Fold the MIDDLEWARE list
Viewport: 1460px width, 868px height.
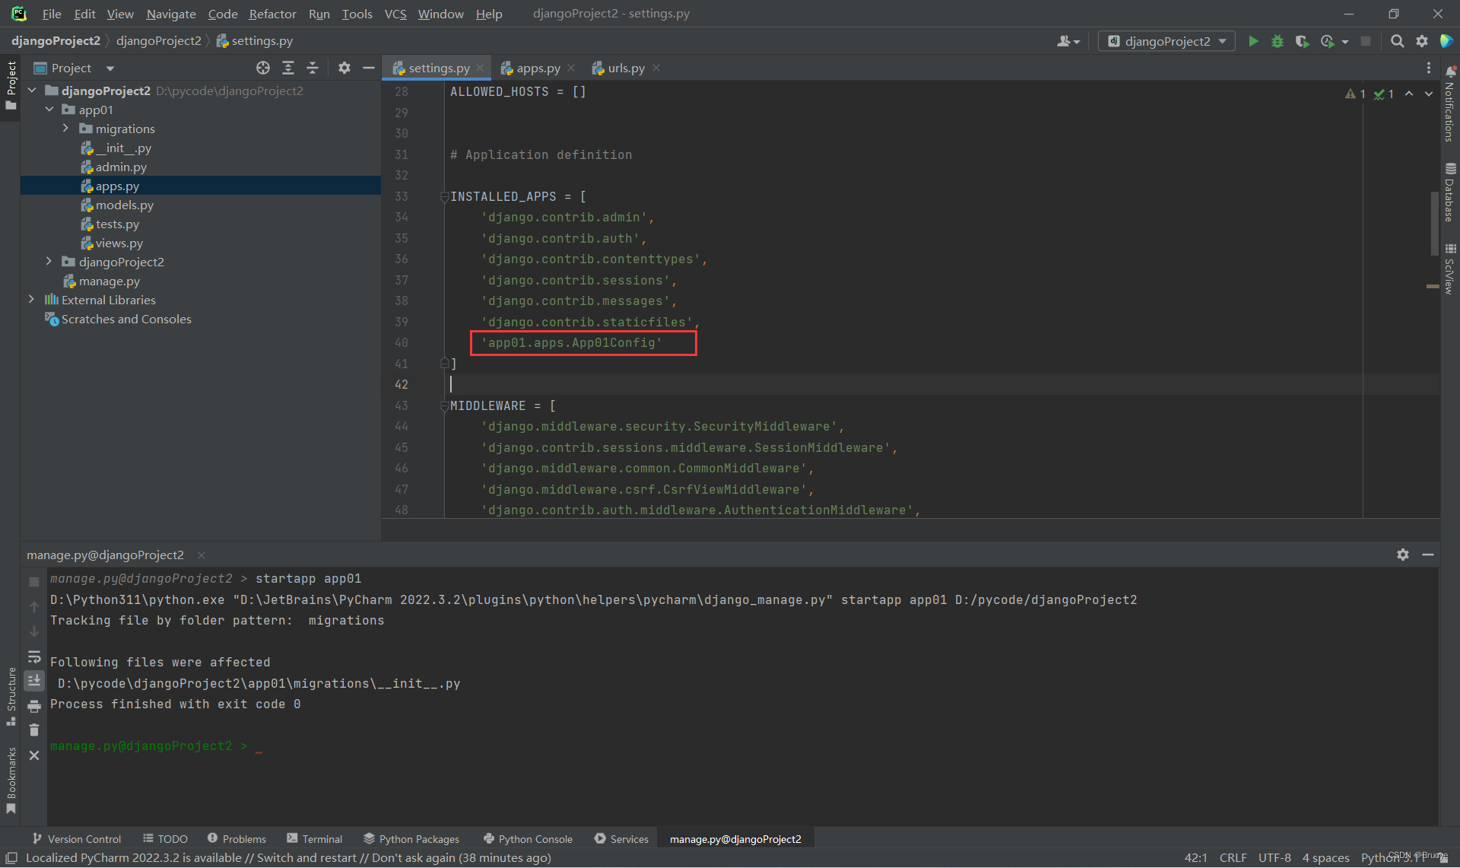point(444,406)
